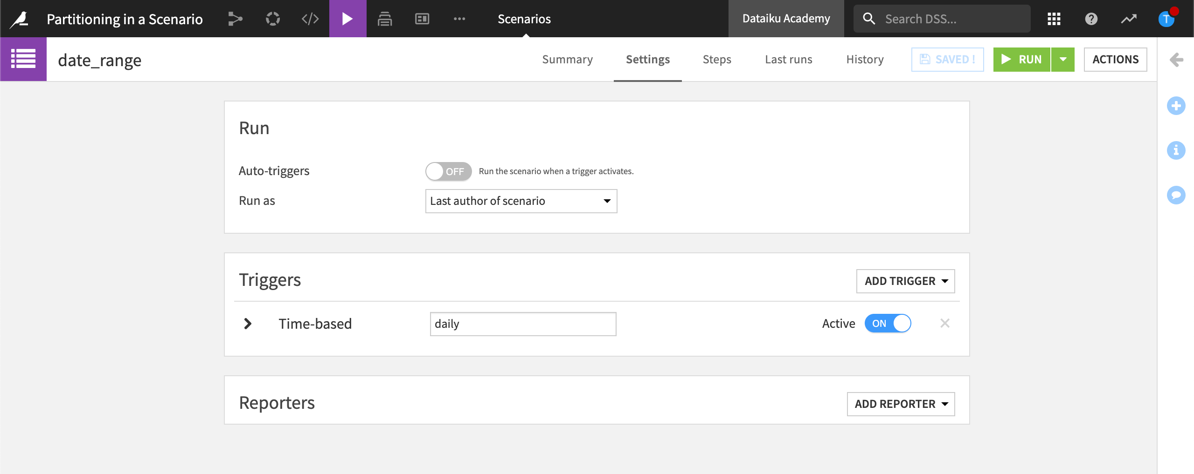
Task: Switch to the Last runs tab
Action: coord(788,60)
